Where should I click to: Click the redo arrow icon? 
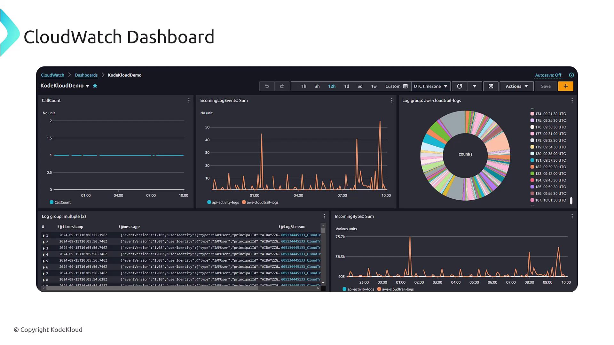click(282, 86)
